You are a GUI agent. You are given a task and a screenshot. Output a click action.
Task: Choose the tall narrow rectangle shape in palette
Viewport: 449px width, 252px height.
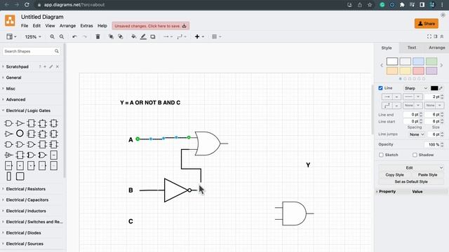point(8,176)
